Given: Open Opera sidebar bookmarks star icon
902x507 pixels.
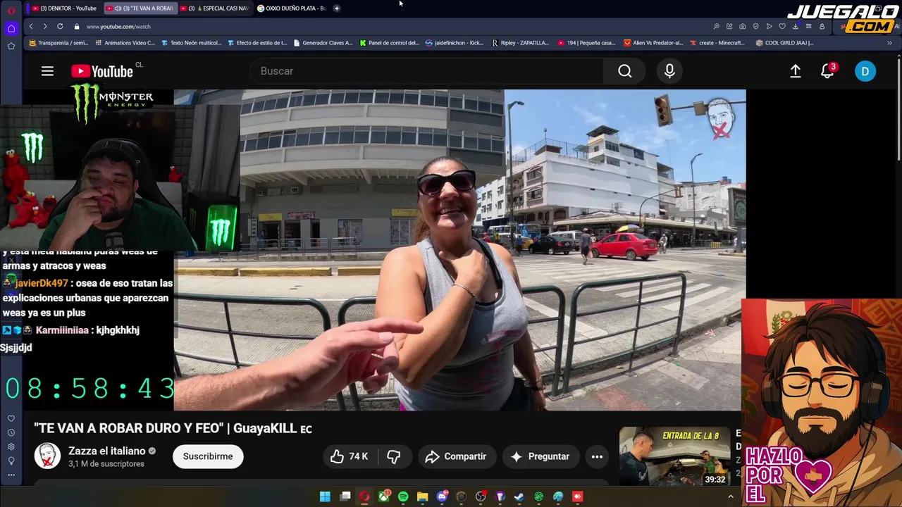Looking at the screenshot, I should tap(11, 46).
